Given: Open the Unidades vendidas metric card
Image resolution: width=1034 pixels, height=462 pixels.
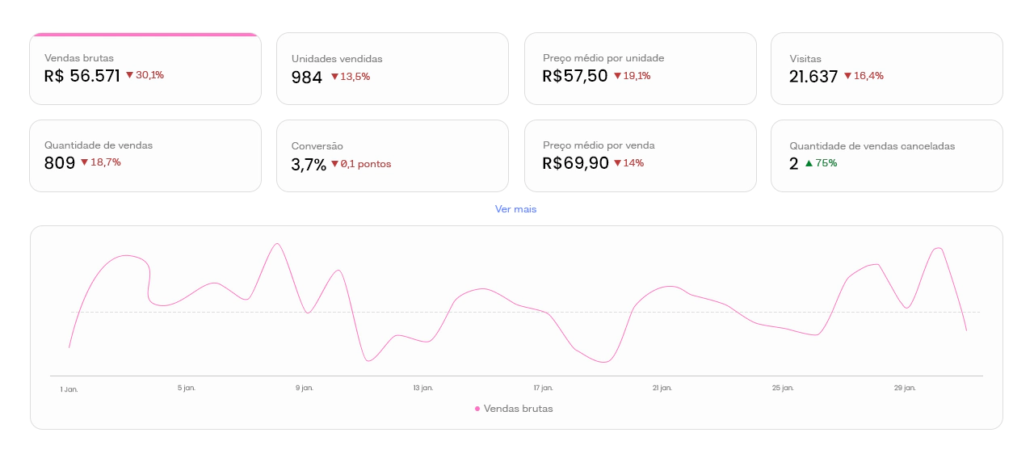Looking at the screenshot, I should click(x=393, y=69).
